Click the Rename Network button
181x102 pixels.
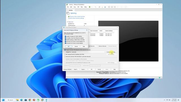[x=112, y=46]
